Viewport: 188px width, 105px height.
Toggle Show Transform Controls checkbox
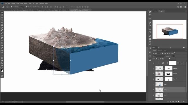pyautogui.click(x=27, y=7)
